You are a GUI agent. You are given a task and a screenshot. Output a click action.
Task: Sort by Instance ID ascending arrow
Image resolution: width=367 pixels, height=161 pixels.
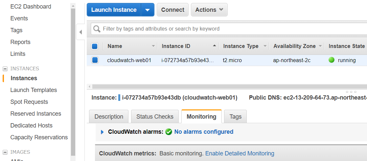point(215,46)
